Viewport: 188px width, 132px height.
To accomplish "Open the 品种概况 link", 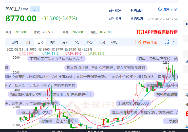I will click(x=115, y=11).
